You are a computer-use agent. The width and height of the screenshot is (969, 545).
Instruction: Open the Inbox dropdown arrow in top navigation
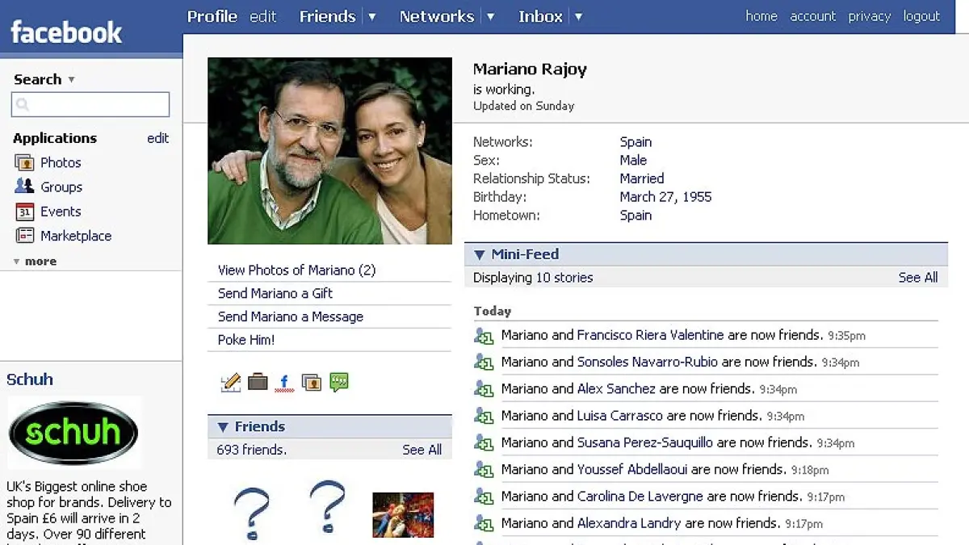(578, 17)
